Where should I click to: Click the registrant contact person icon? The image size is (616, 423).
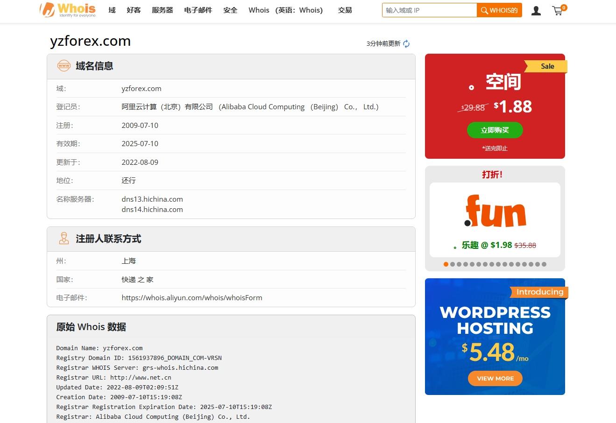64,239
